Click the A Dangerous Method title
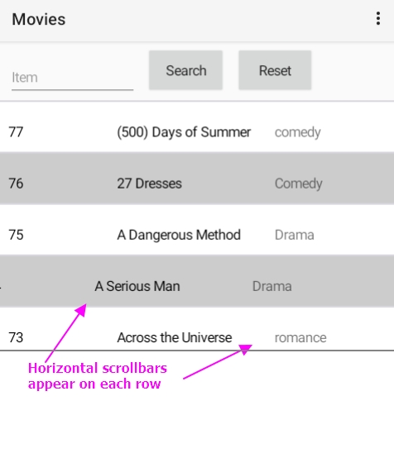 [x=179, y=235]
